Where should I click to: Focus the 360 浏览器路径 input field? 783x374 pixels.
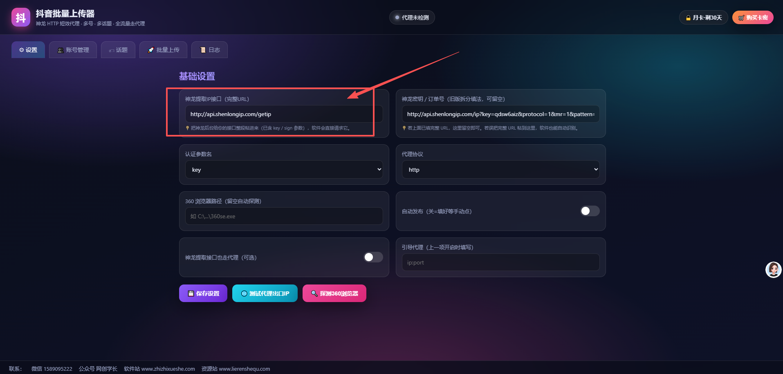[x=284, y=216]
